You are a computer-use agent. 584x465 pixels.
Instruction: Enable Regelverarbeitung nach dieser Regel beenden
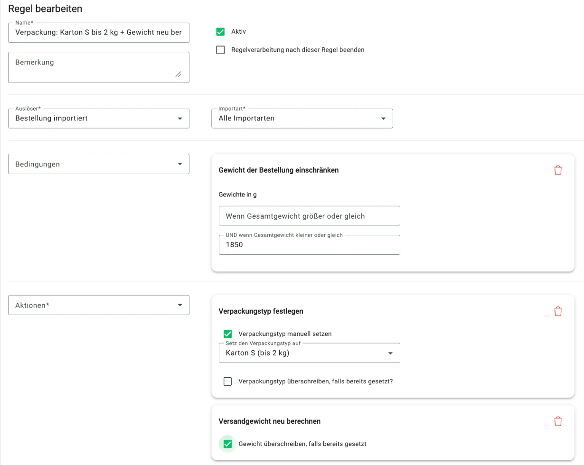(x=220, y=50)
